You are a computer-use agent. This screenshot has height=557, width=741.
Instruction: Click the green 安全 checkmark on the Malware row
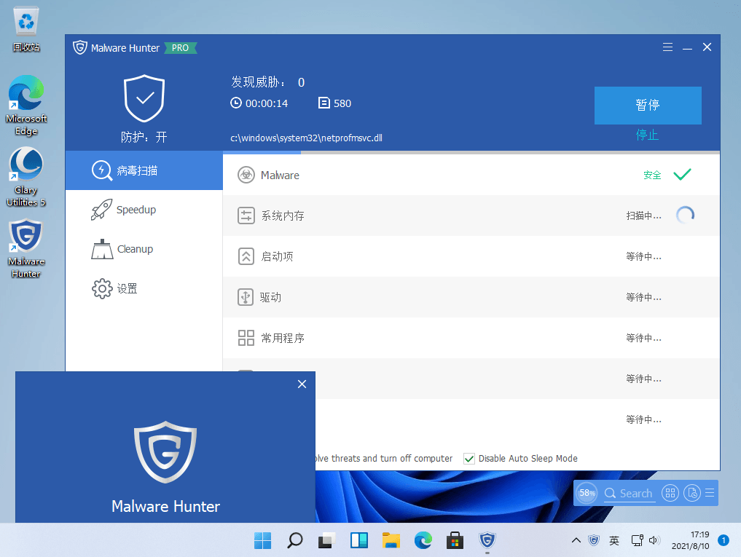click(x=682, y=175)
